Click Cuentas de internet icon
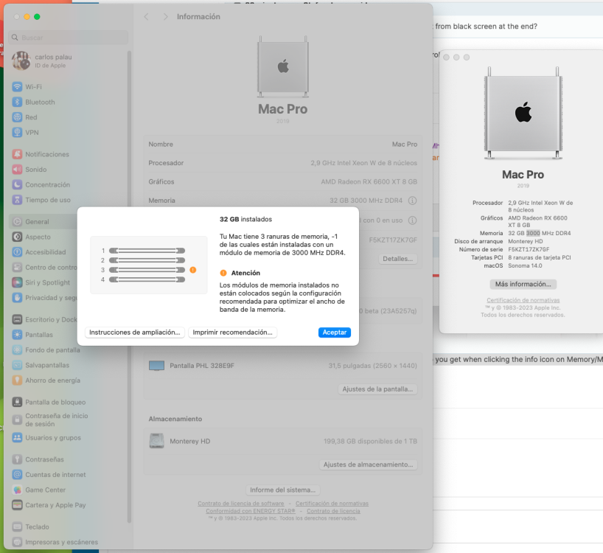The image size is (603, 553). click(x=17, y=475)
